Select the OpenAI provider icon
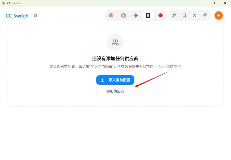Screen dimensions: 231x160 [123, 15]
